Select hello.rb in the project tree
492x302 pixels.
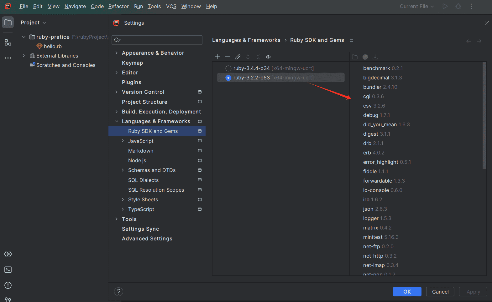coord(53,46)
